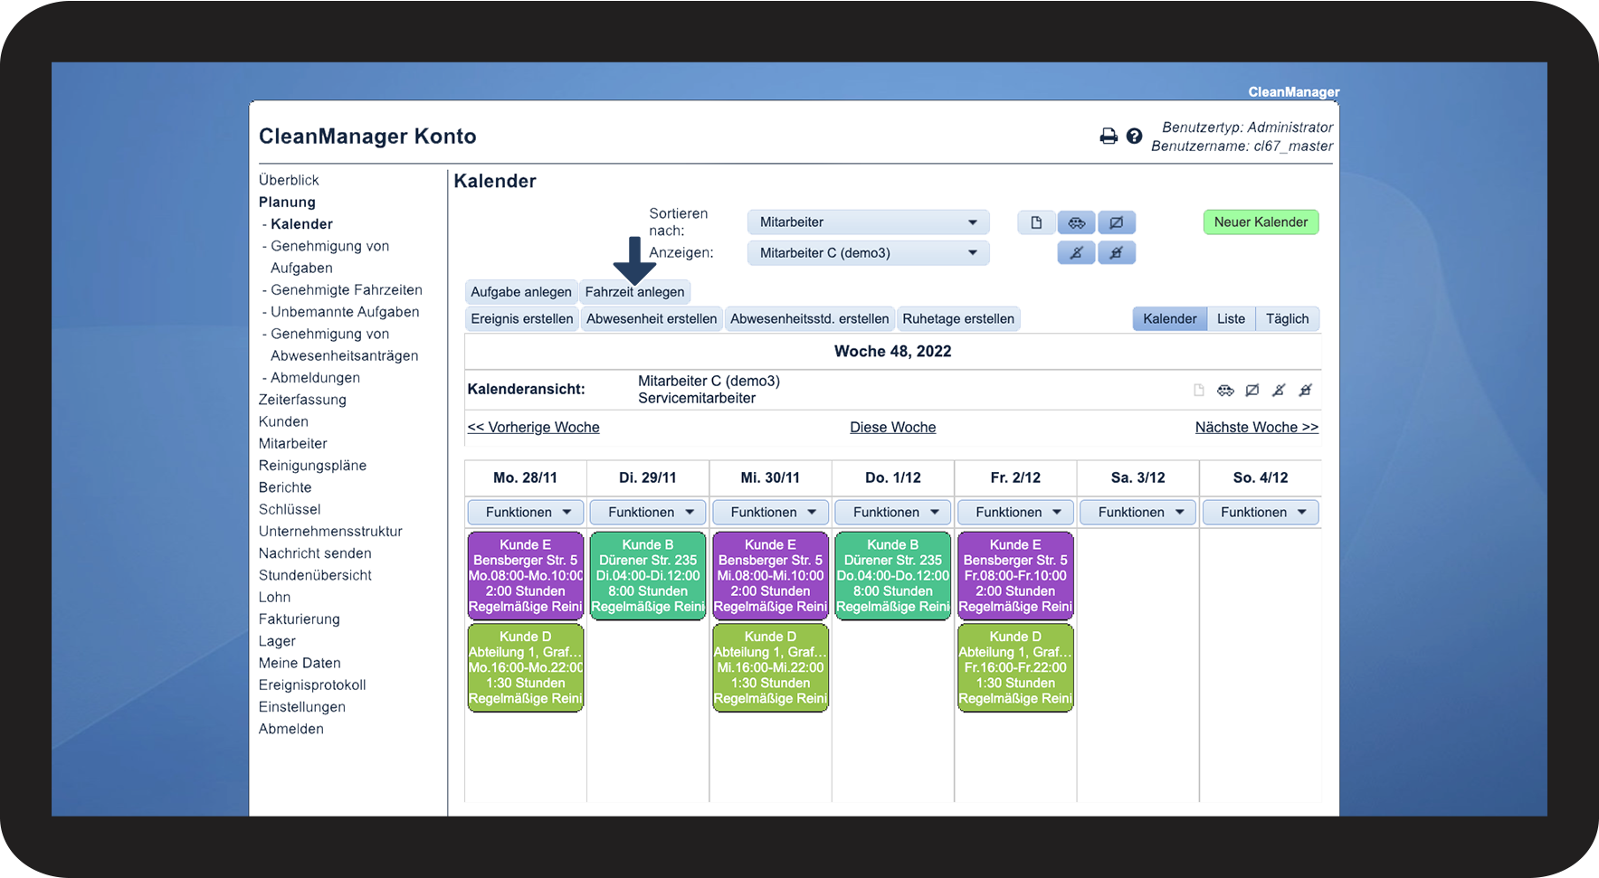Click the 'Abwesenheitsstd. erstellen' button
Viewport: 1599px width, 878px height.
point(810,319)
